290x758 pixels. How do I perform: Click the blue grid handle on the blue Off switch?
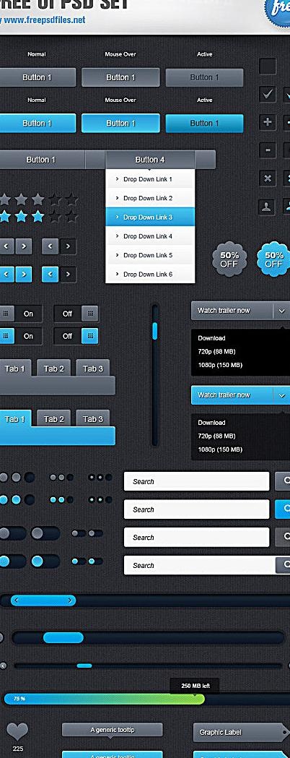click(x=89, y=336)
